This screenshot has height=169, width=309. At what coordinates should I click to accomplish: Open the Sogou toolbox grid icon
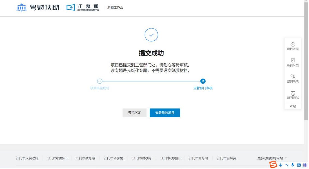(x=305, y=165)
